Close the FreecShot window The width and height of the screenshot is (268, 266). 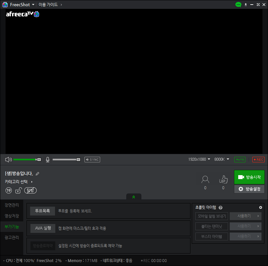point(264,5)
